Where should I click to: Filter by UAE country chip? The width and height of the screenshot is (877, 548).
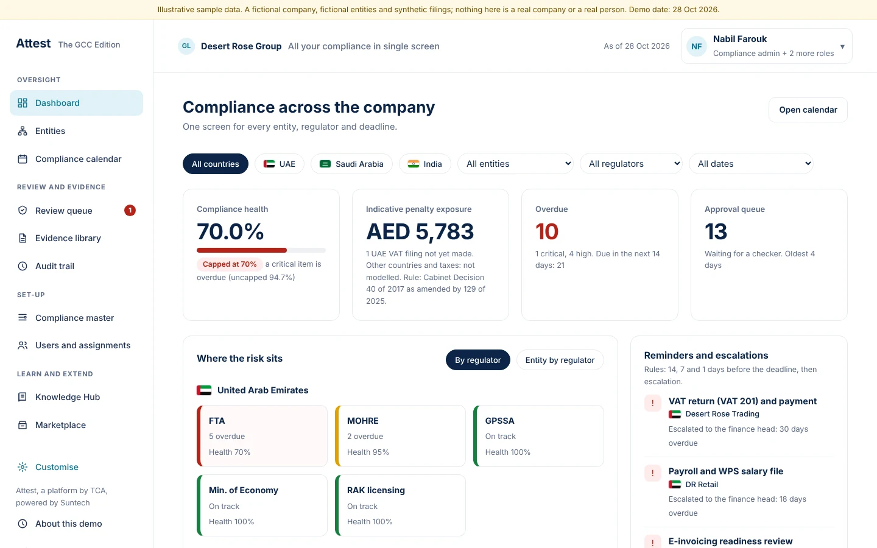click(x=280, y=164)
